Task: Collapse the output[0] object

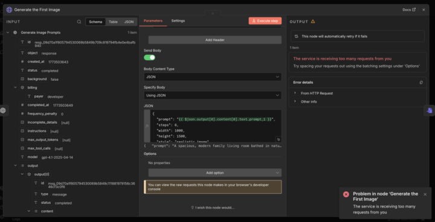Action: point(22,174)
